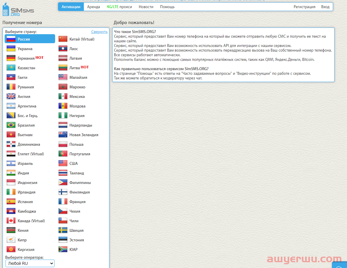Select country Польша
The image size is (347, 268).
pyautogui.click(x=76, y=144)
